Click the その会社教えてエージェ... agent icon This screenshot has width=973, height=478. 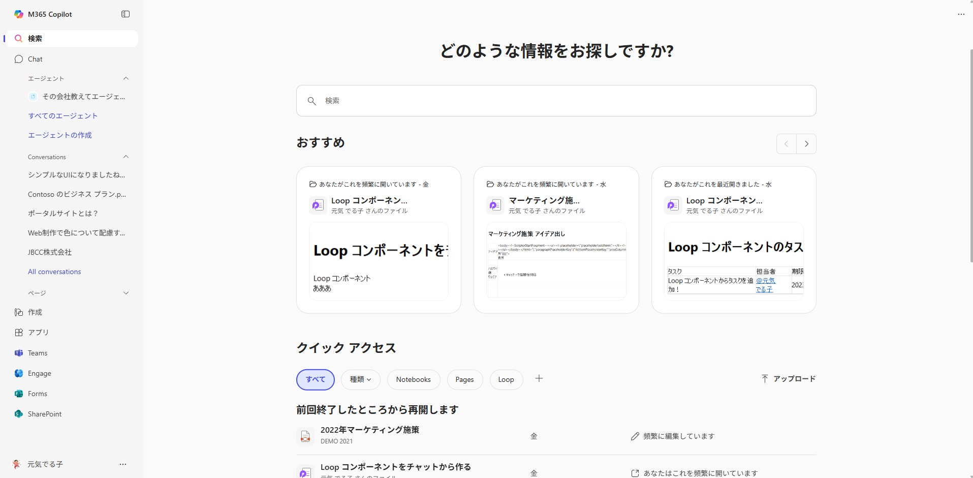tap(33, 97)
